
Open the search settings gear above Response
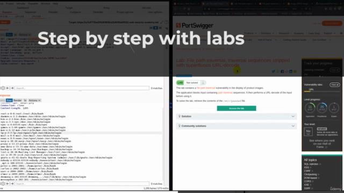pyautogui.click(x=3, y=88)
